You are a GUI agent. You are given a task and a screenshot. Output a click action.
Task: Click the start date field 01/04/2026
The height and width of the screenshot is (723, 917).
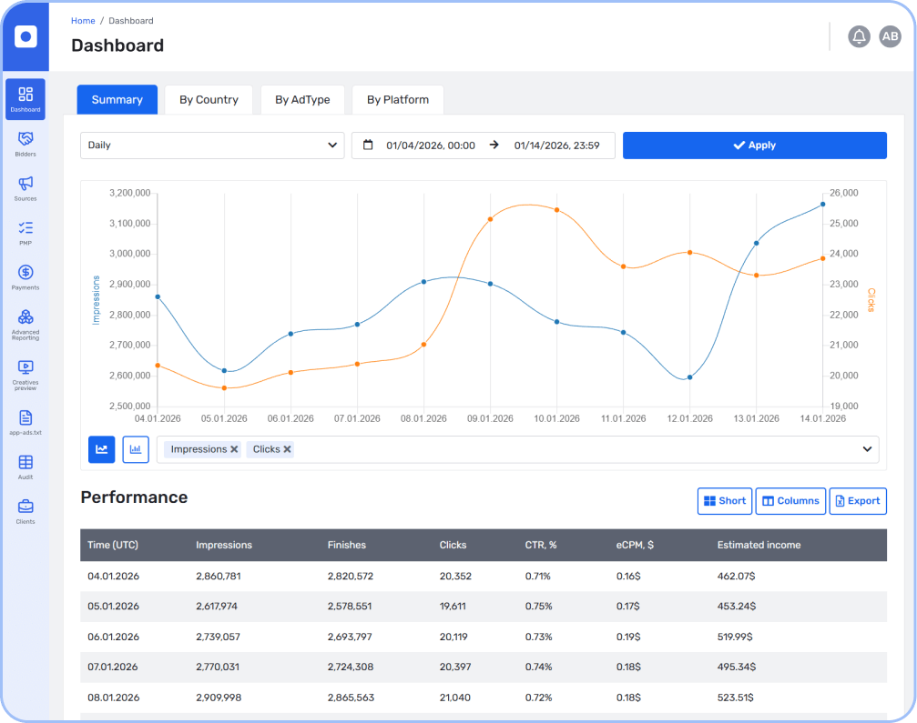(428, 145)
